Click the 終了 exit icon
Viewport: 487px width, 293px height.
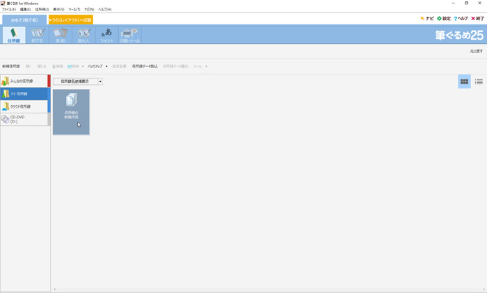coord(477,19)
